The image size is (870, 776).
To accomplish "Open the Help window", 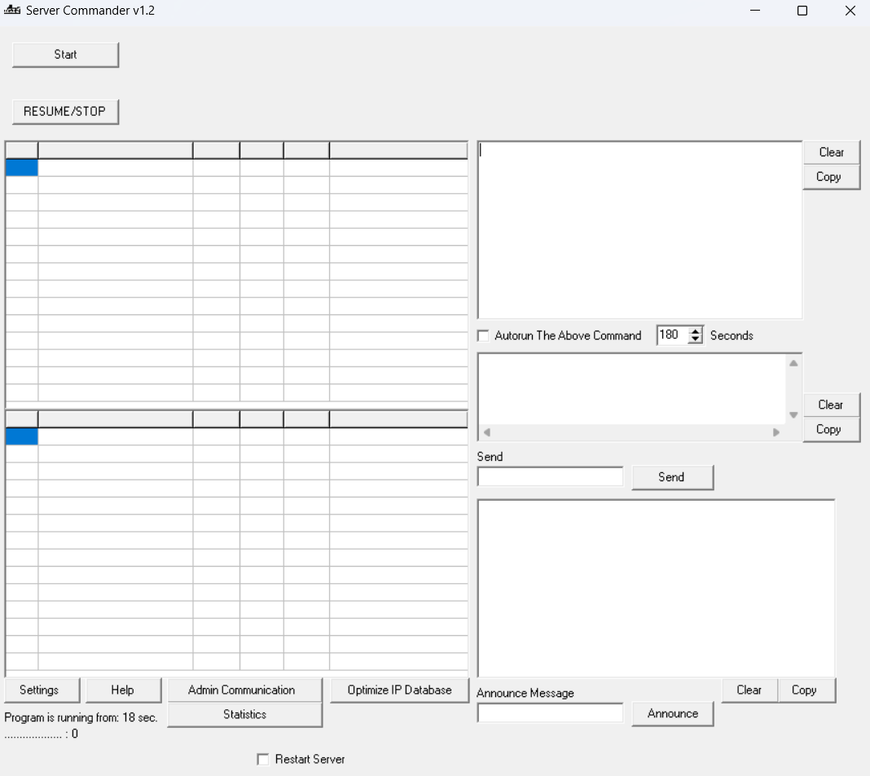I will (123, 691).
